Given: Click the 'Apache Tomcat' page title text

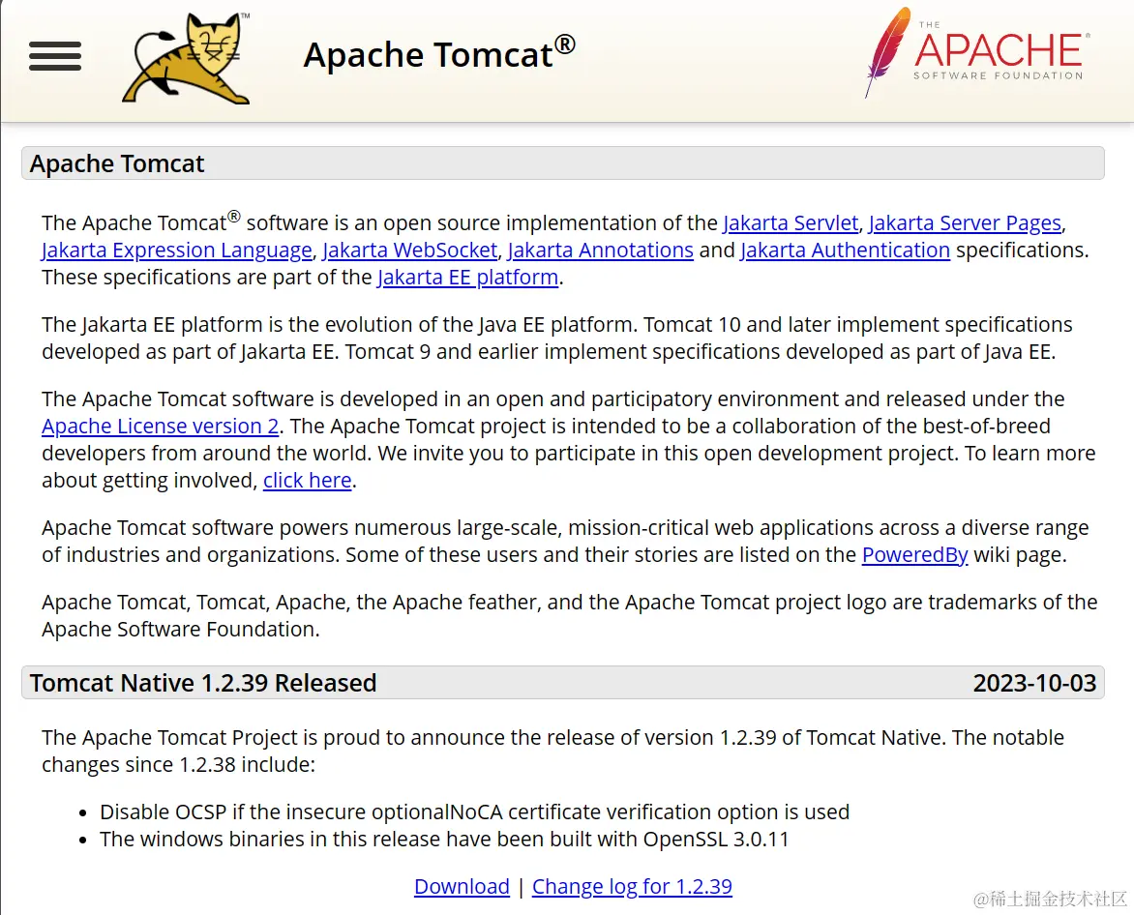Looking at the screenshot, I should (x=439, y=54).
